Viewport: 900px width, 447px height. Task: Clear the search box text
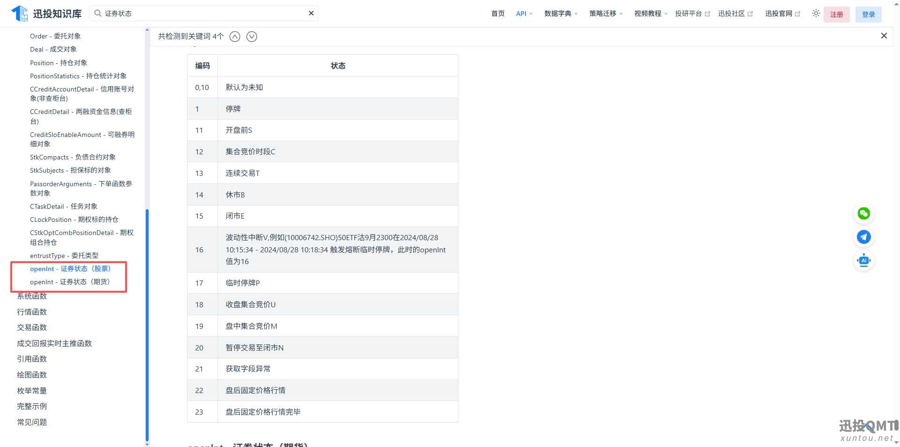311,13
